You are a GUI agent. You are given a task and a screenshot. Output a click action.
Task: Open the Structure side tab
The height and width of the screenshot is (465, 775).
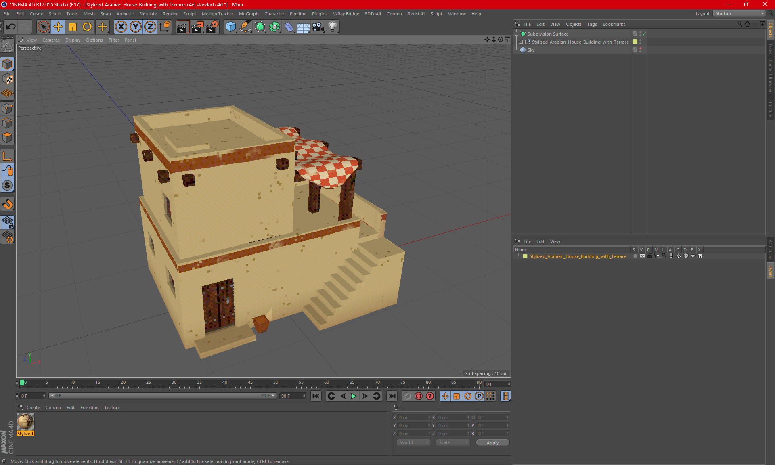click(x=770, y=108)
